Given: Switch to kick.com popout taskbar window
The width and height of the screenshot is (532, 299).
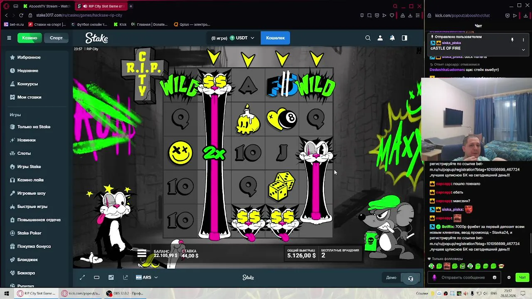Looking at the screenshot, I should point(81,293).
